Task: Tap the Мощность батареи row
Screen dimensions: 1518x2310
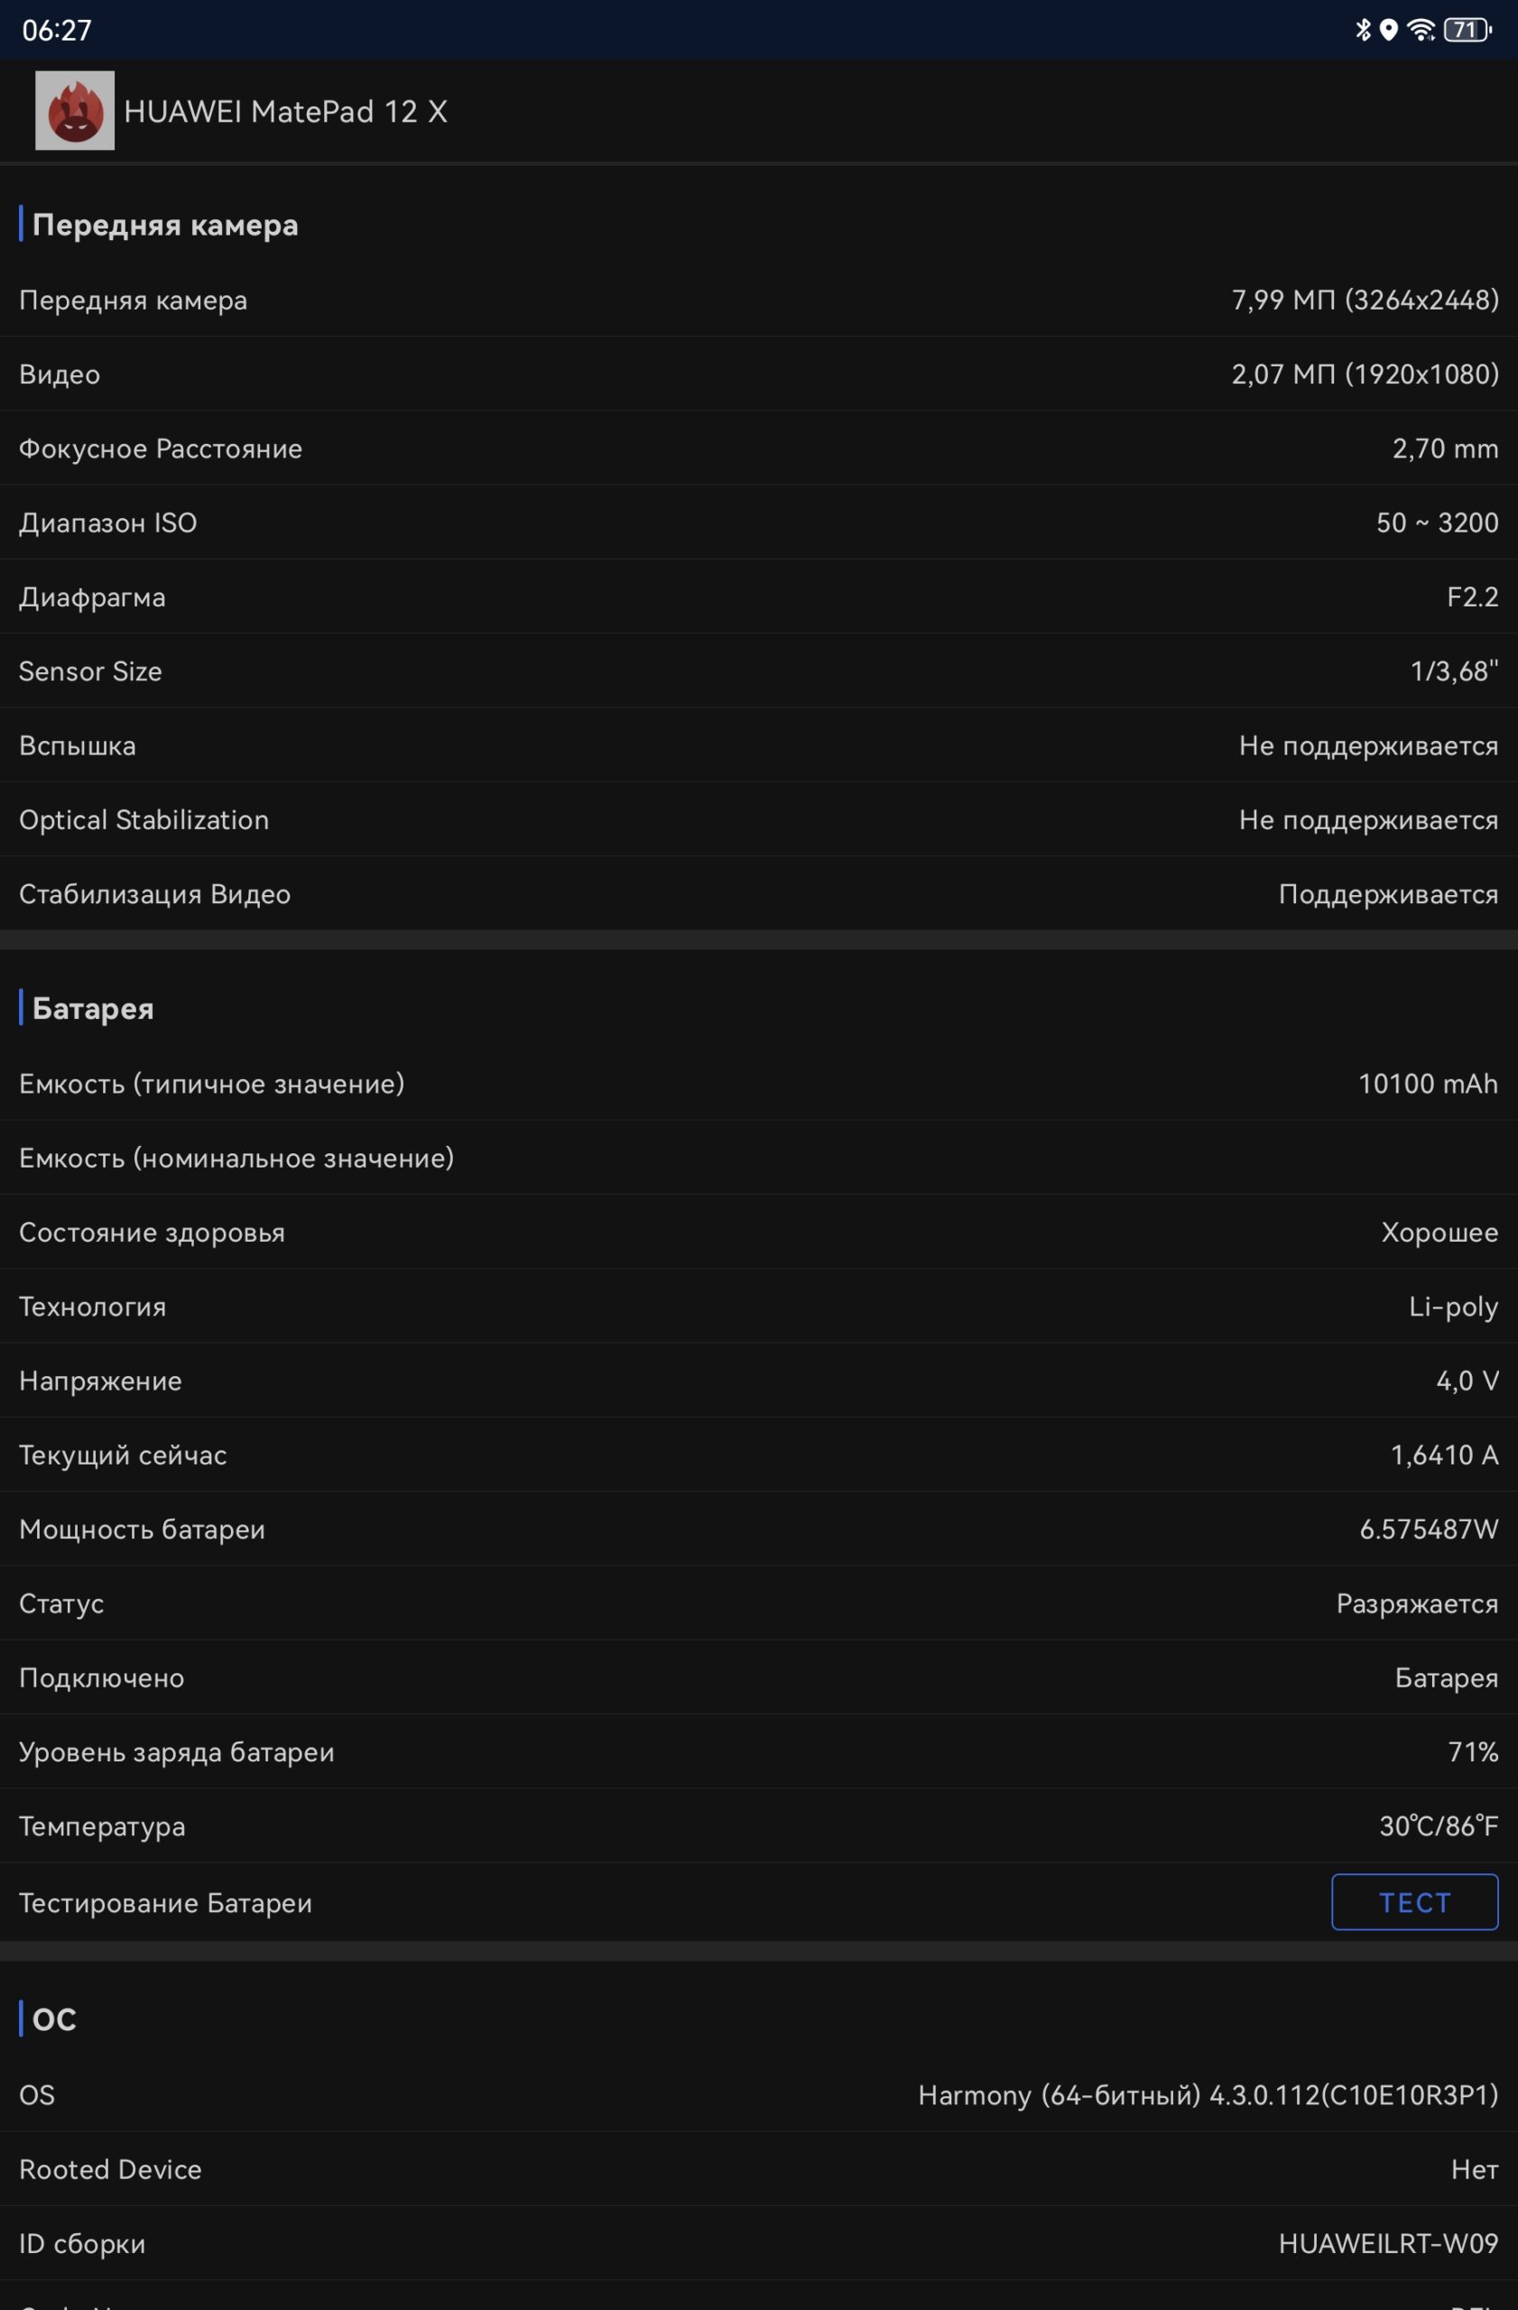Action: click(x=759, y=1529)
